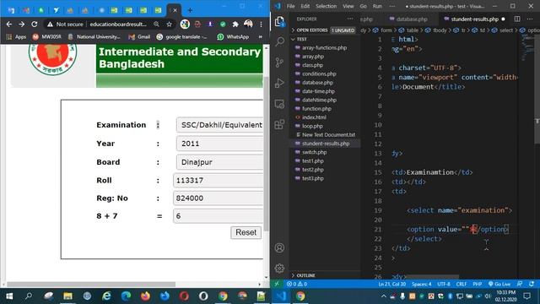Show more bookmarks with the chevron

(x=261, y=36)
